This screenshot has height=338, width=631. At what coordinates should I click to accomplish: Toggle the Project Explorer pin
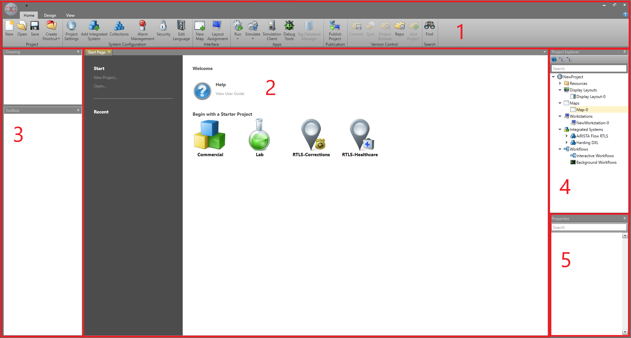[x=624, y=52]
